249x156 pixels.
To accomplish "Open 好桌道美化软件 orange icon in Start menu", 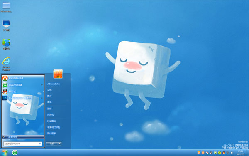I will [x=5, y=78].
